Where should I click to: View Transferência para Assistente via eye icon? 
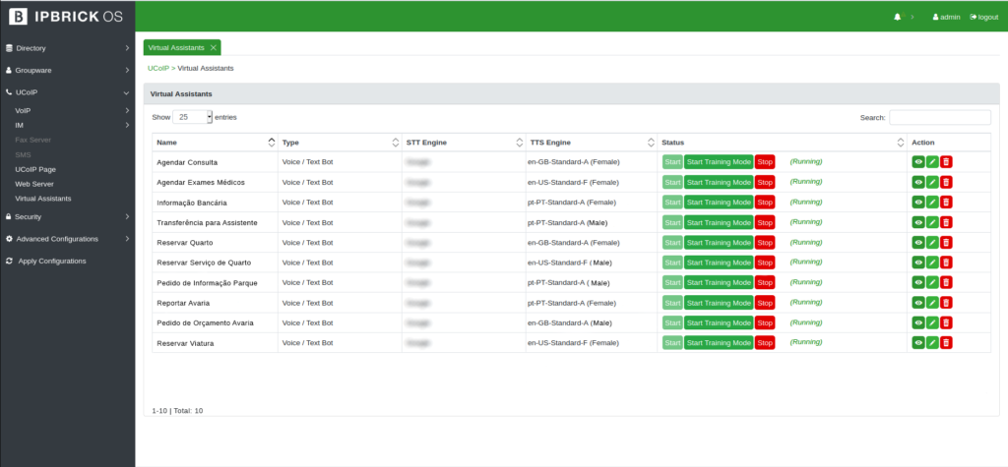918,222
